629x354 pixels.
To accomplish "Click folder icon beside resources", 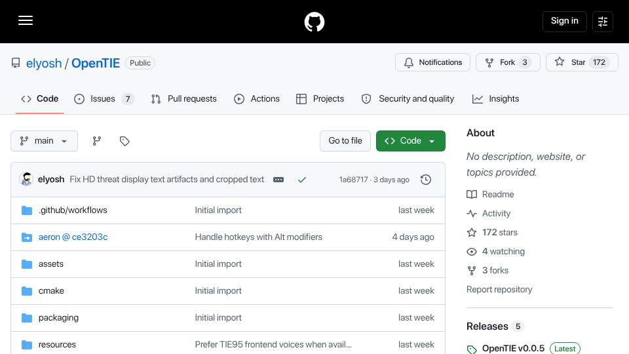I will [27, 345].
